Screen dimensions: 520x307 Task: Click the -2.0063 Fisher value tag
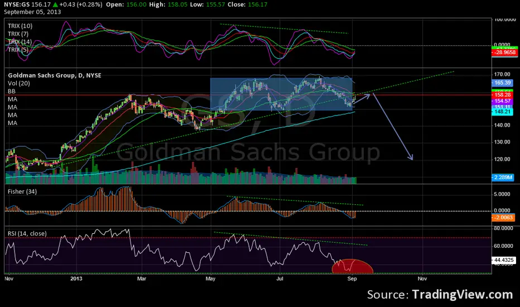click(503, 218)
